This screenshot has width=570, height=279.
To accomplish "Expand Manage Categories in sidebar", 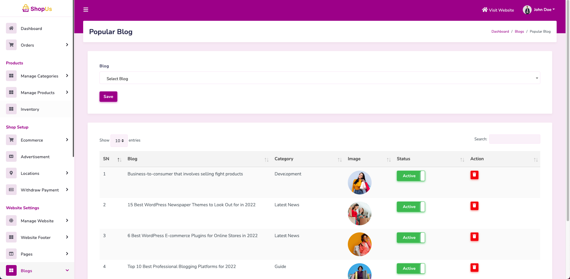I will 40,76.
